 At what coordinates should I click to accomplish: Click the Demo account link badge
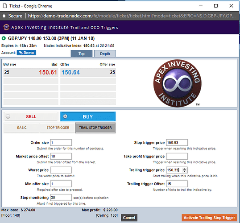(x=26, y=53)
